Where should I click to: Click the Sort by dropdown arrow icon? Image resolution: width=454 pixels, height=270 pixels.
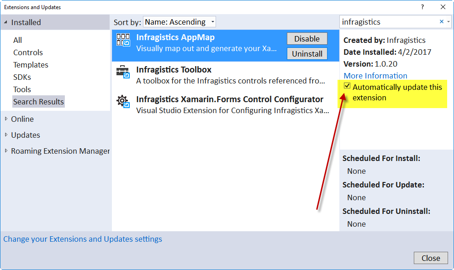coord(211,21)
